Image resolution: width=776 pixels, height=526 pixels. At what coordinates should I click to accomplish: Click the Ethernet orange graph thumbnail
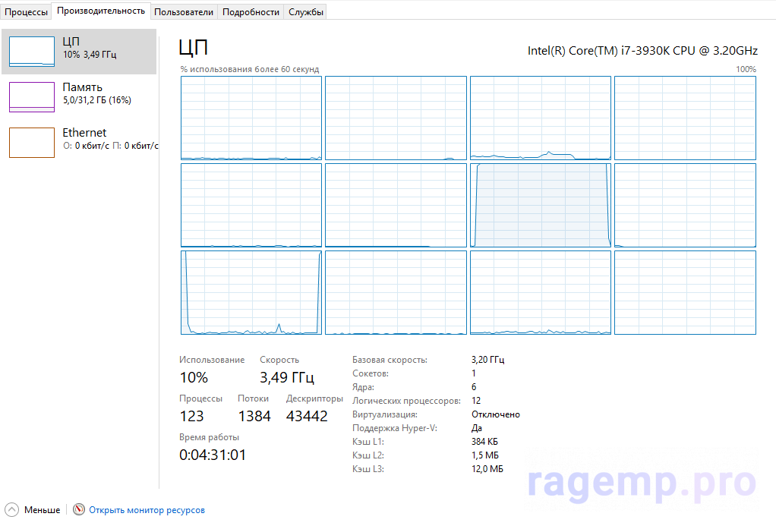tap(32, 143)
